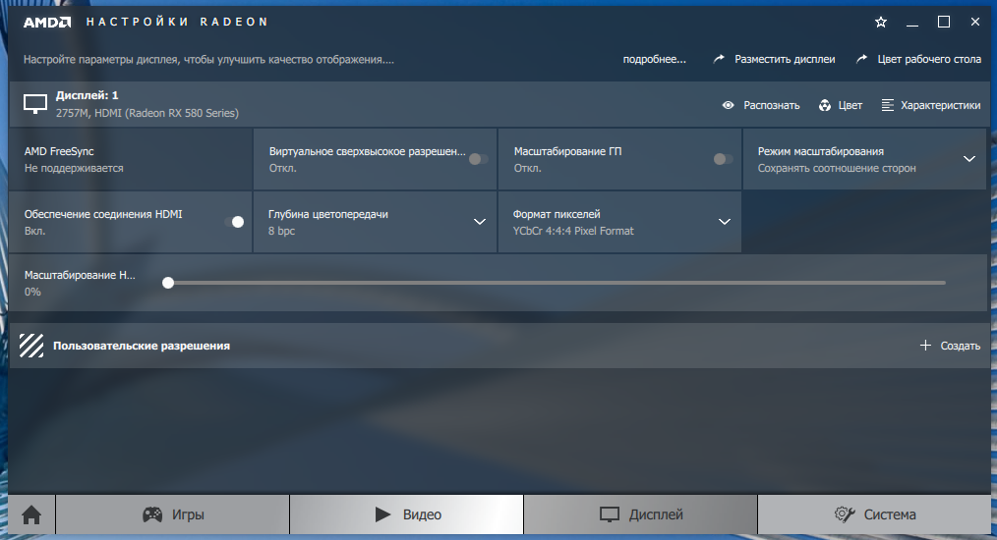
Task: Click the Распознать button
Action: [760, 105]
